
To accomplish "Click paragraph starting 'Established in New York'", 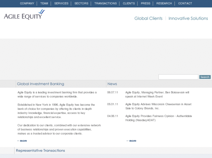I will tap(56, 111).
